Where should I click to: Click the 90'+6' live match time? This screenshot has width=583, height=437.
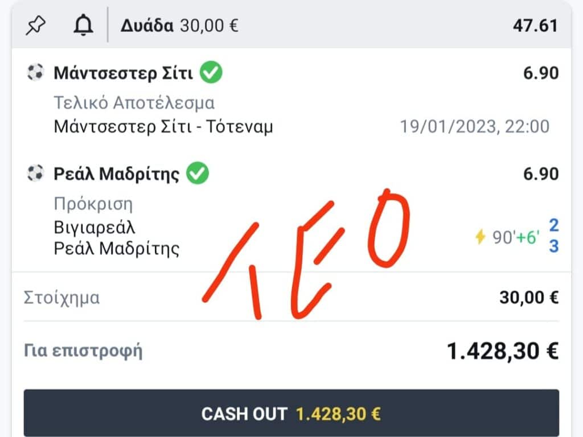tap(516, 237)
